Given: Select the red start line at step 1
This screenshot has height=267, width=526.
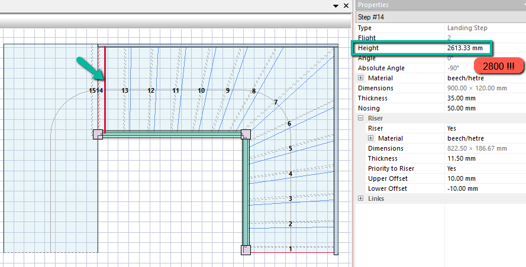Looking at the screenshot, I should (292, 253).
